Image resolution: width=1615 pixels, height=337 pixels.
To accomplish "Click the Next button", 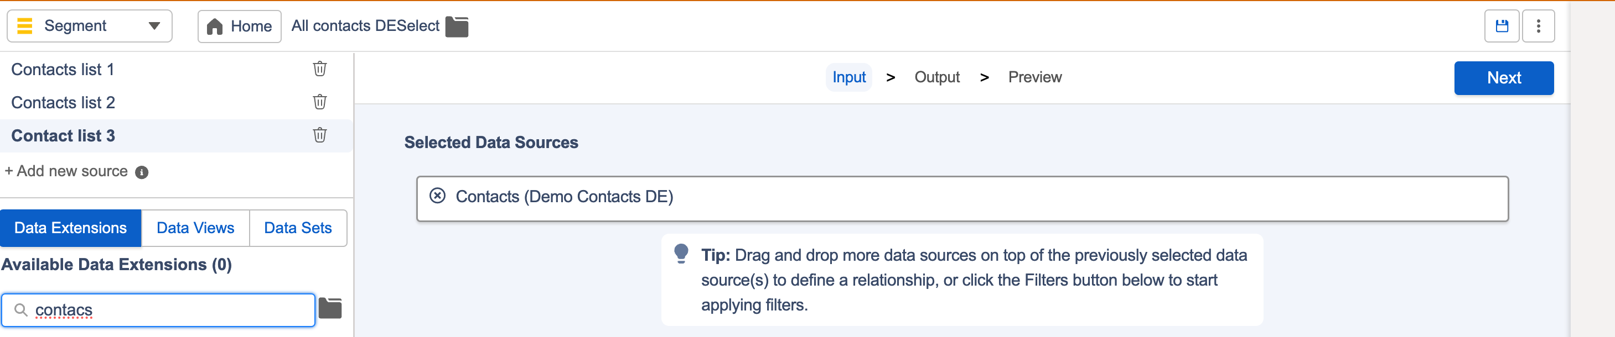I will (x=1503, y=78).
